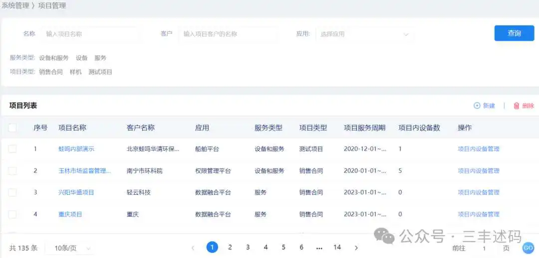Image resolution: width=539 pixels, height=258 pixels.
Task: Click the 名称 project name input
Action: point(90,34)
